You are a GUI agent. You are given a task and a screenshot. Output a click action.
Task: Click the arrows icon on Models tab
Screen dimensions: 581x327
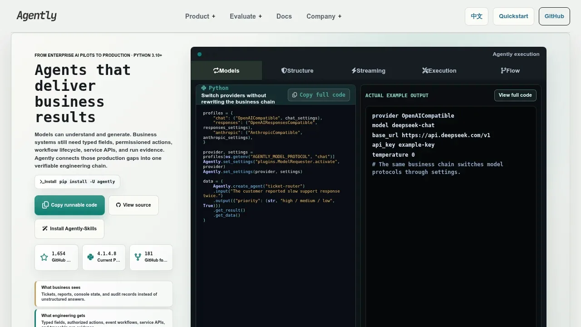coord(216,70)
